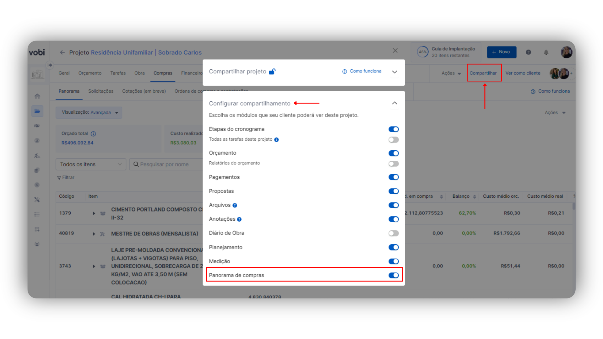
Task: Click the info icon next to Orçado total
Action: click(93, 134)
